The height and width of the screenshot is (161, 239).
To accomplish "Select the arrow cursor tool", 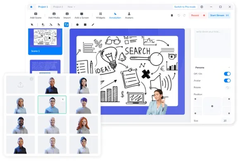I will (32, 24).
